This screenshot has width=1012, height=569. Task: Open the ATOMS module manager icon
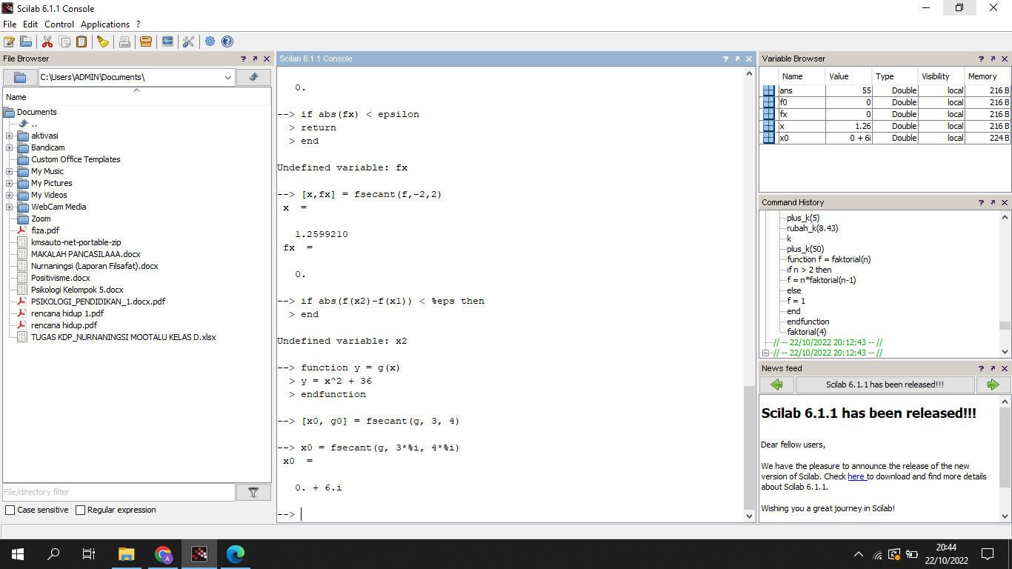coord(146,41)
